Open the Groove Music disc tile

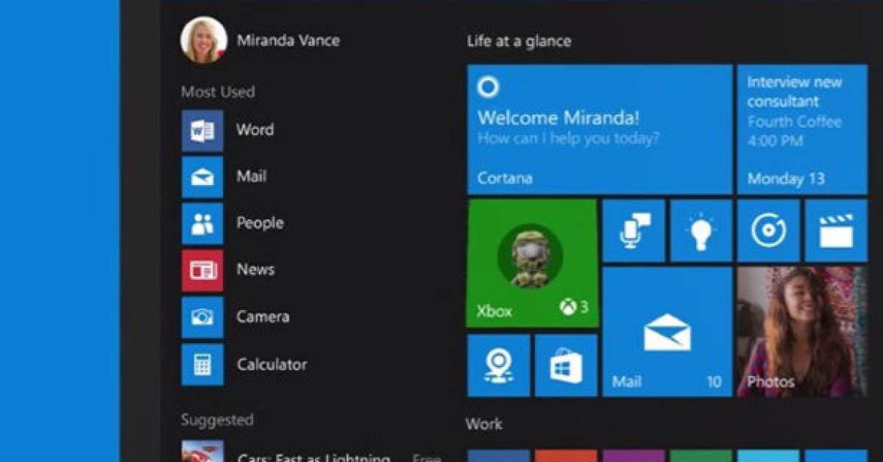[767, 231]
